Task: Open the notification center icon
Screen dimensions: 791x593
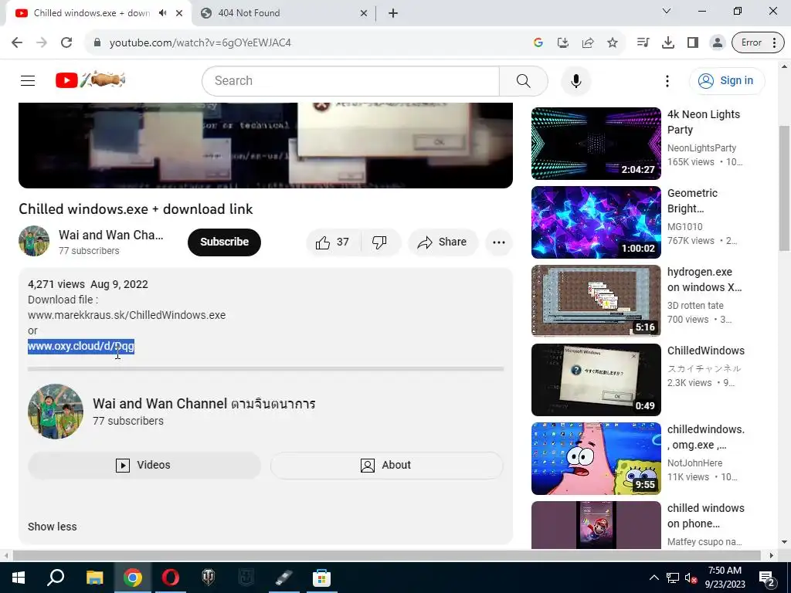Action: tap(767, 578)
